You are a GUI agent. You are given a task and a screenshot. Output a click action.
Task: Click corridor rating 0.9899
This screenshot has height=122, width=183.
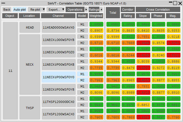[128, 61]
